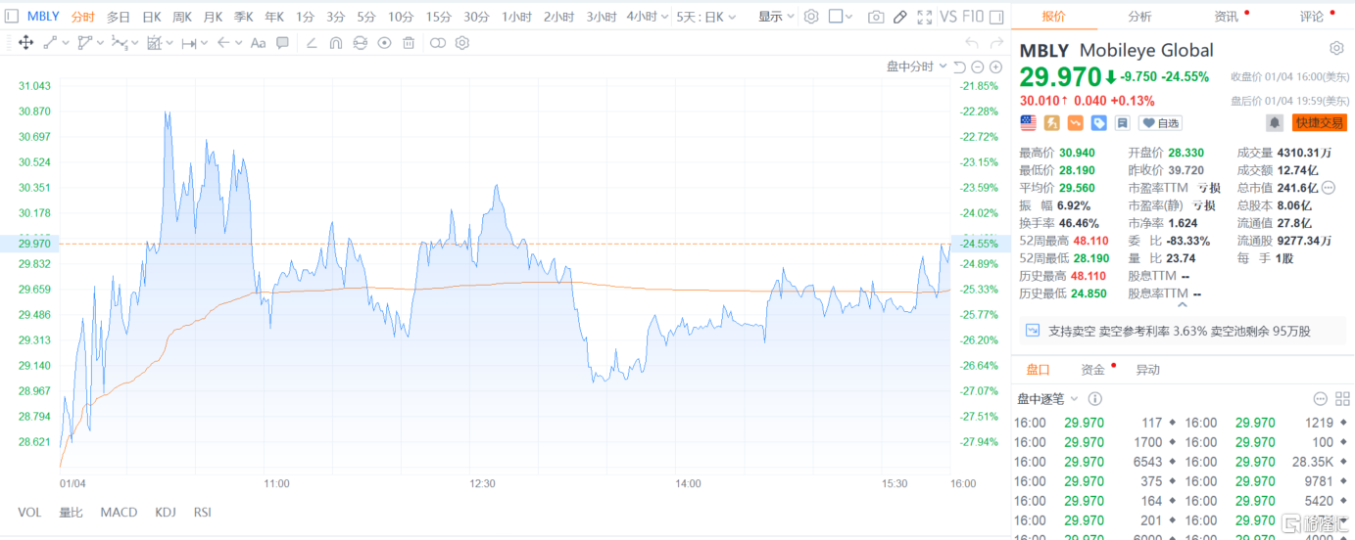Expand the measure range tool dropdown
Image resolution: width=1355 pixels, height=540 pixels.
click(x=204, y=43)
